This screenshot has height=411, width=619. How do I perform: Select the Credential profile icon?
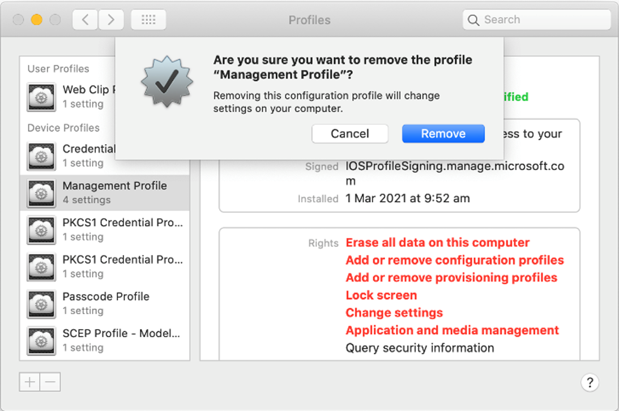pos(41,156)
